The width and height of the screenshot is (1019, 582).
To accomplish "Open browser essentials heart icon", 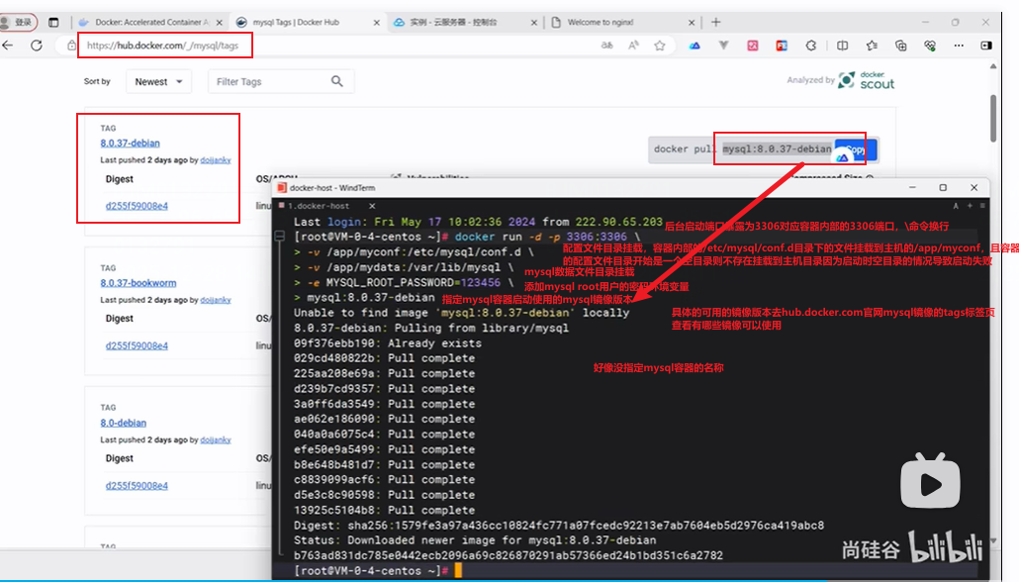I will (930, 46).
